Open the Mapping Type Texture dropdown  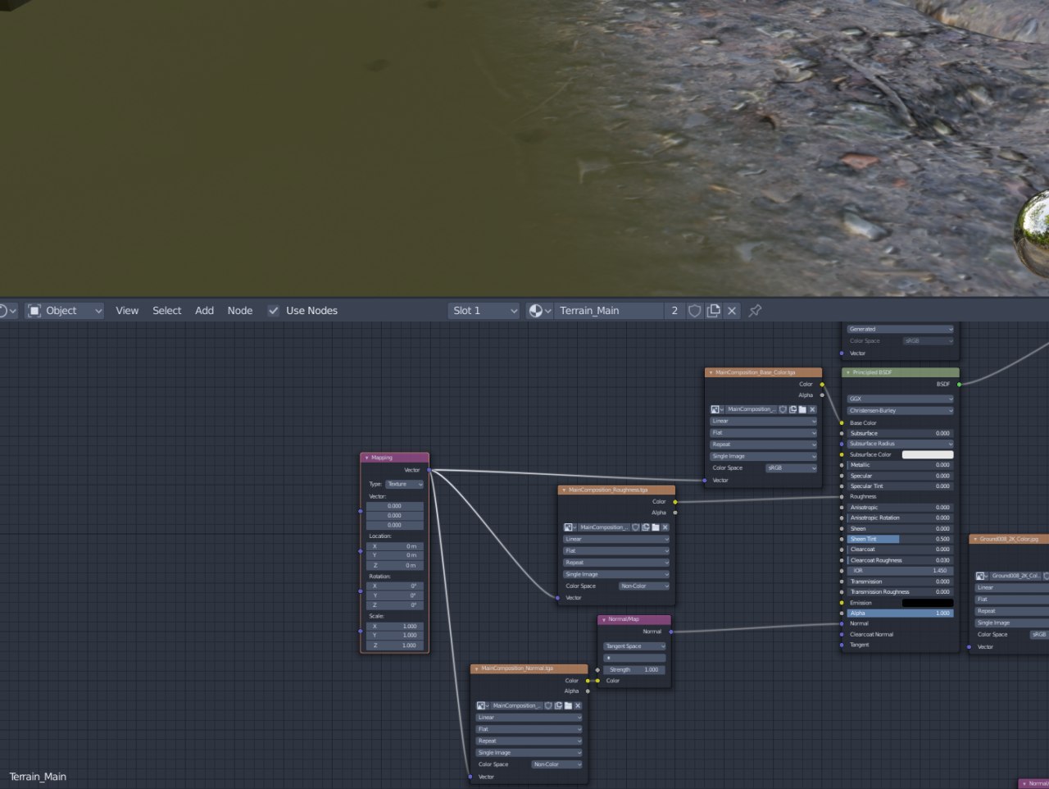[405, 484]
